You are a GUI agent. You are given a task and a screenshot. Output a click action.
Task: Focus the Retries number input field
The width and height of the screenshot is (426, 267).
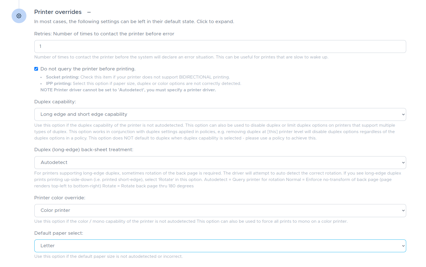(x=220, y=46)
